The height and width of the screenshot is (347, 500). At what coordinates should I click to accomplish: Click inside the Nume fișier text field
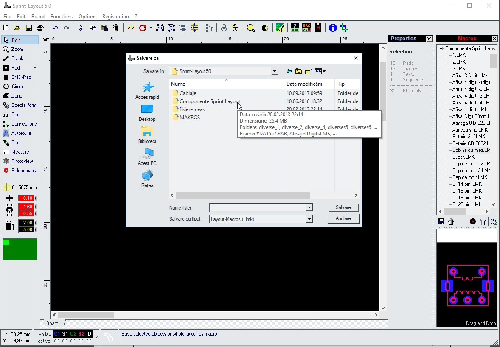click(x=258, y=208)
